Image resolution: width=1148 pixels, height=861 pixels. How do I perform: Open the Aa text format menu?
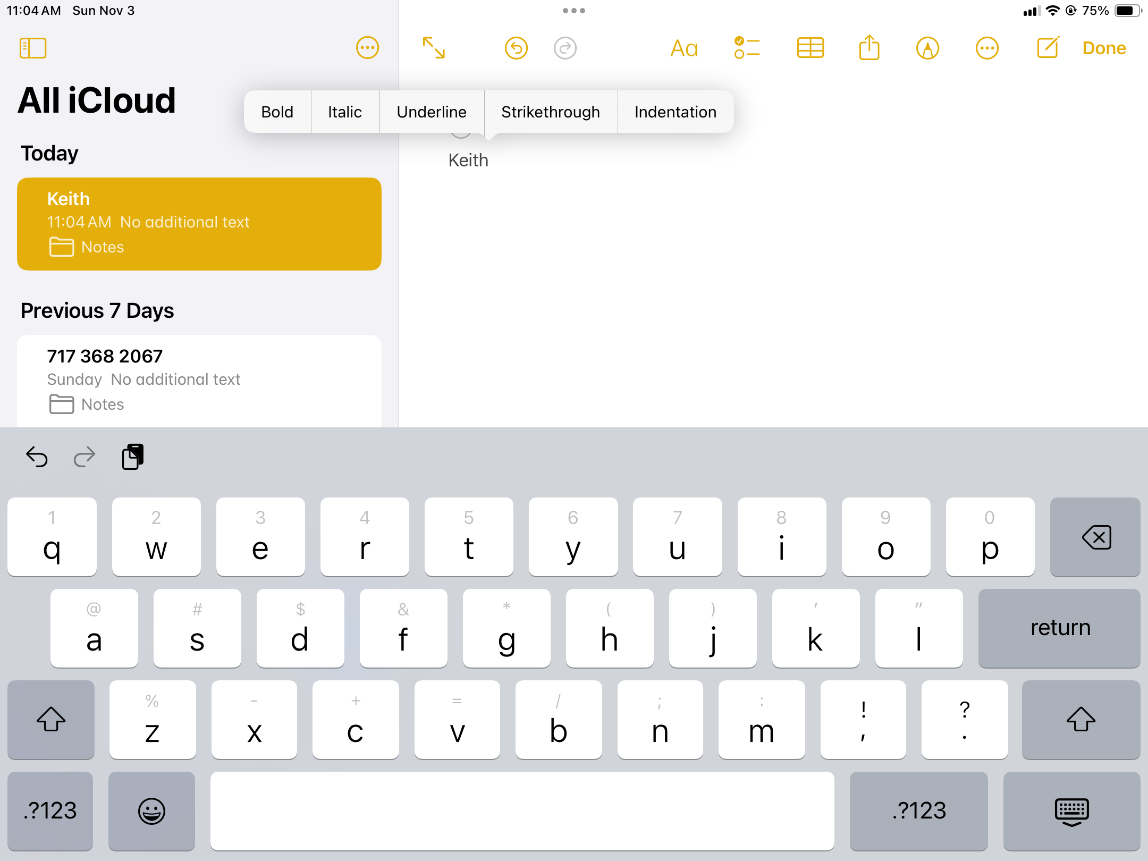684,48
